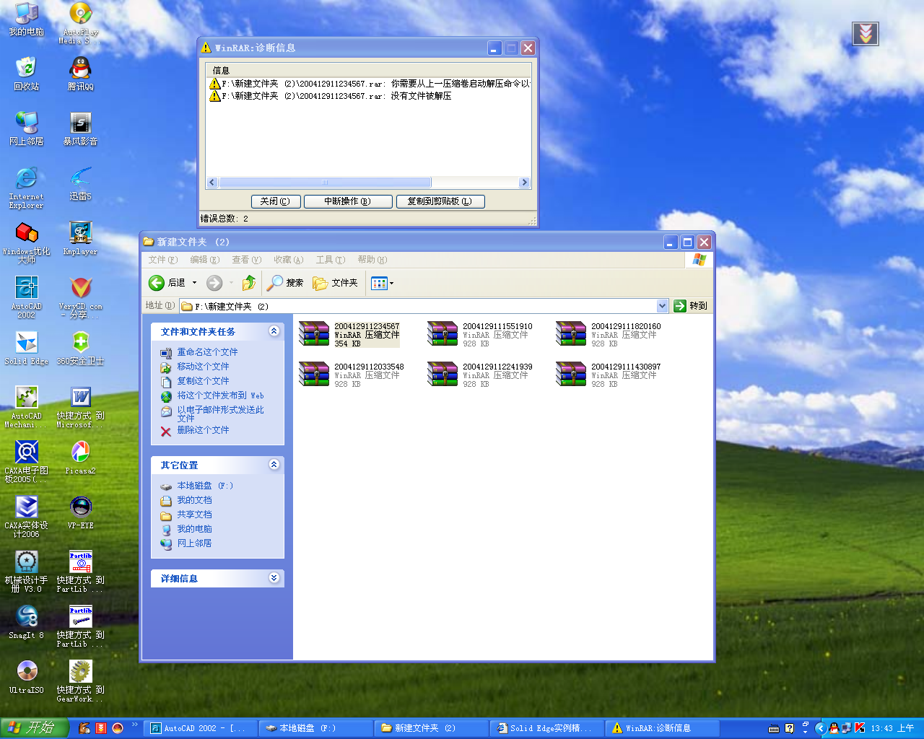The image size is (924, 739).
Task: Open the views dropdown in Explorer toolbar
Action: click(x=383, y=283)
